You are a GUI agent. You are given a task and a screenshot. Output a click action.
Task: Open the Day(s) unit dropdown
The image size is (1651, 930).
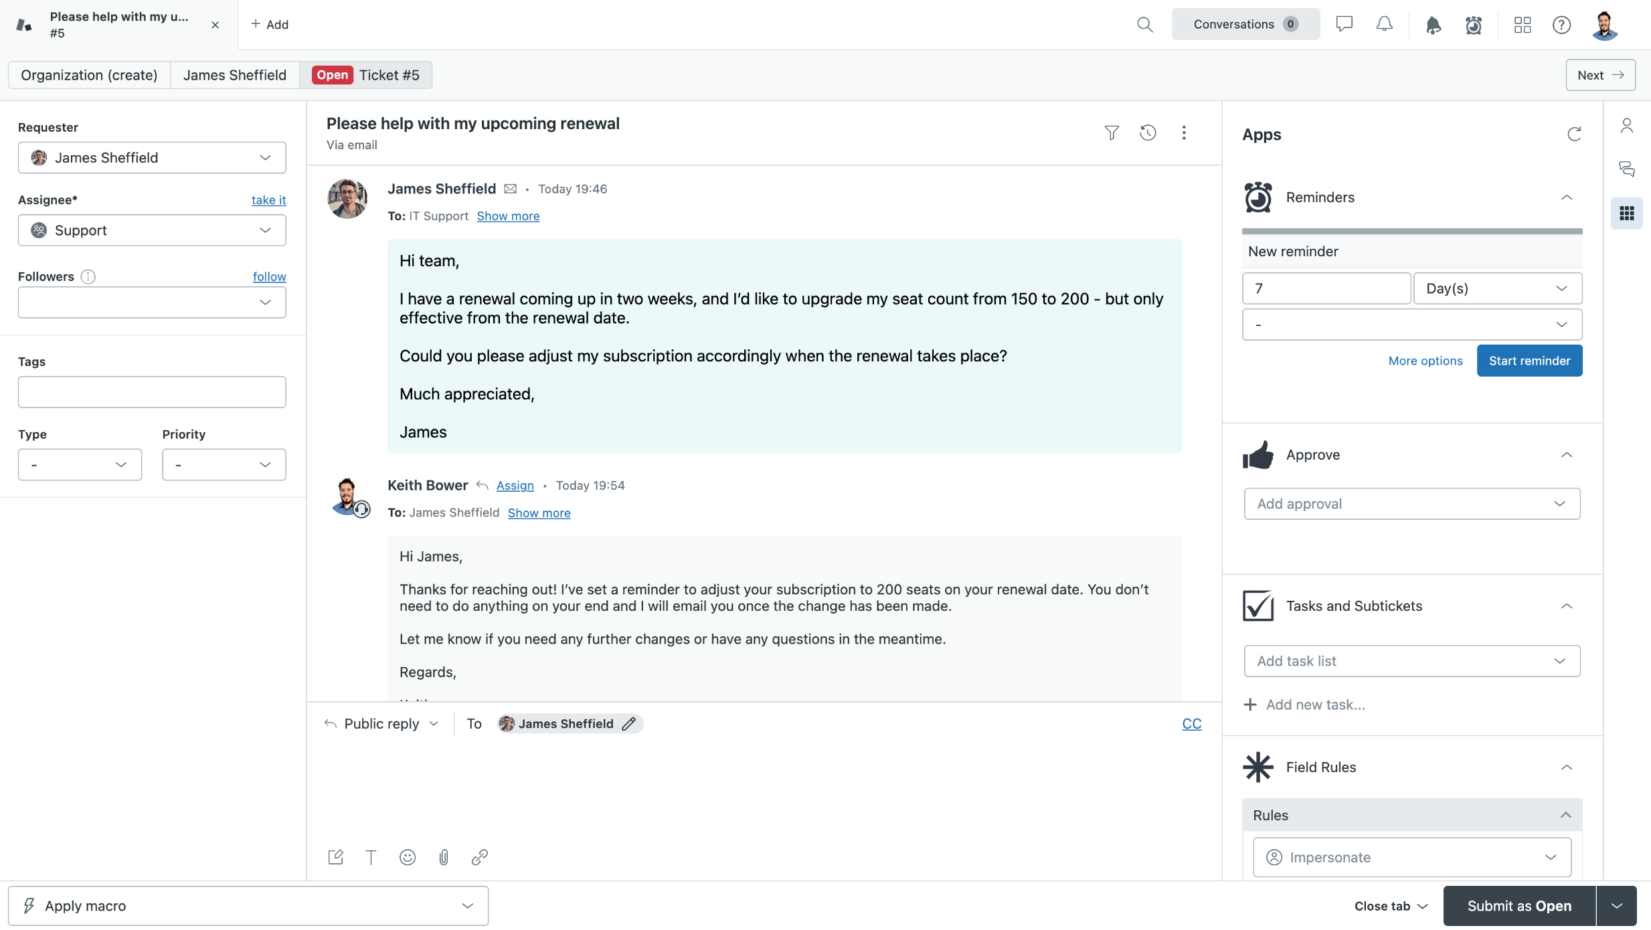pos(1497,288)
